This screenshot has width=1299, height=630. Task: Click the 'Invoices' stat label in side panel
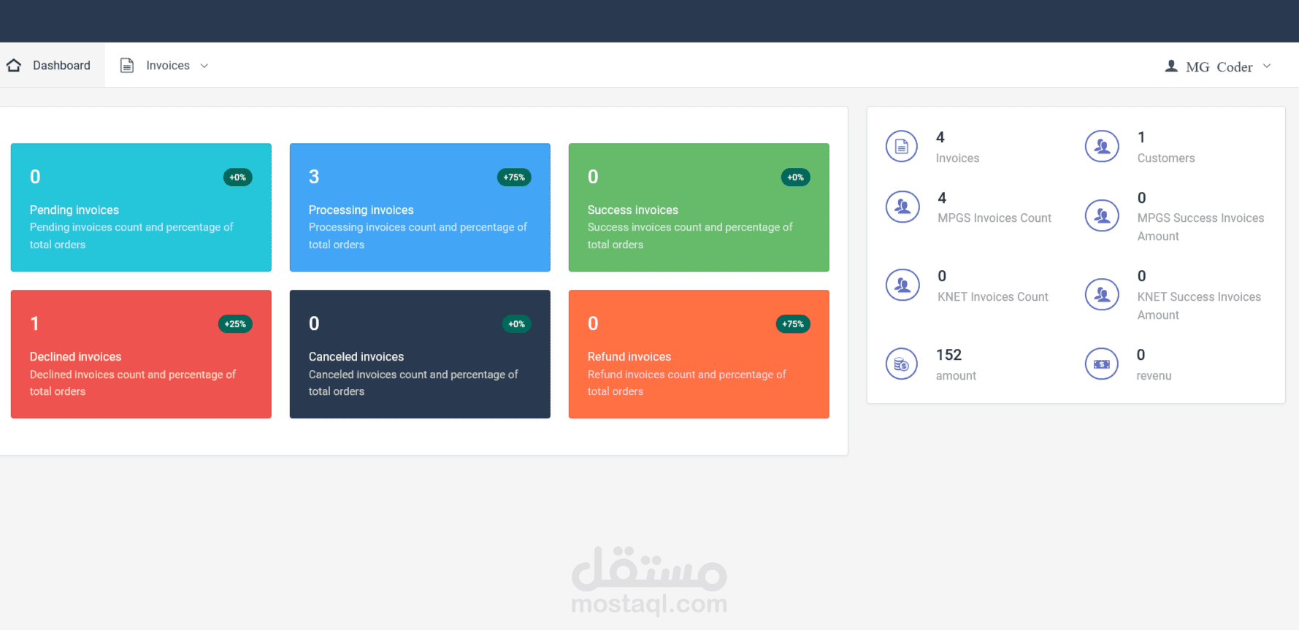pyautogui.click(x=957, y=158)
